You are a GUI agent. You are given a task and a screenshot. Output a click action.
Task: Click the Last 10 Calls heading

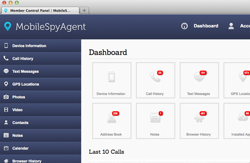[x=106, y=152]
